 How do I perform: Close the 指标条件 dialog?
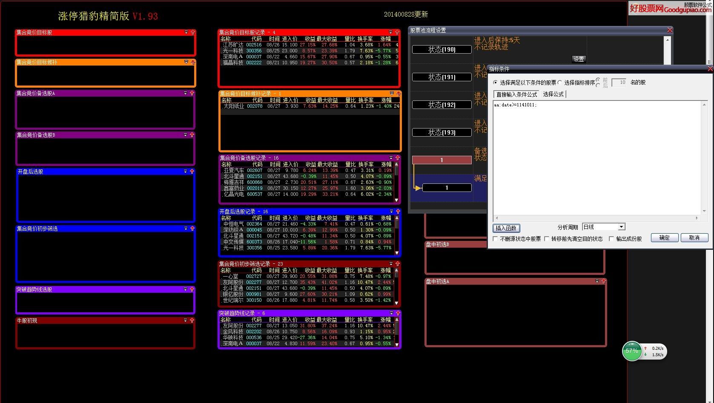pos(710,69)
